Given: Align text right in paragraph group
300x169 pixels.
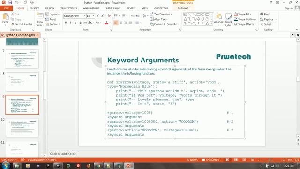Looking at the screenshot, I should tap(126, 23).
